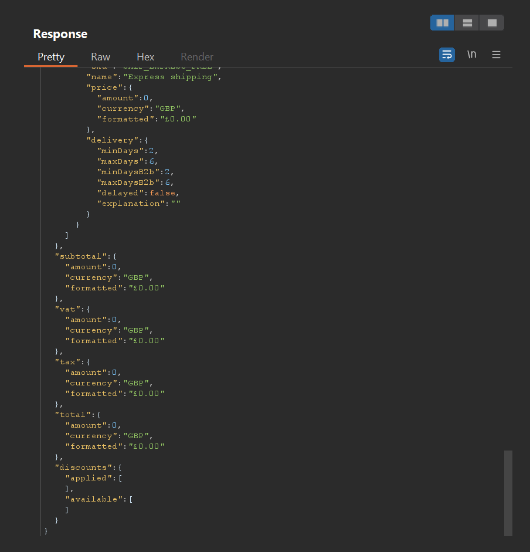The width and height of the screenshot is (530, 552).
Task: Toggle the line wrap icon
Action: pyautogui.click(x=447, y=55)
